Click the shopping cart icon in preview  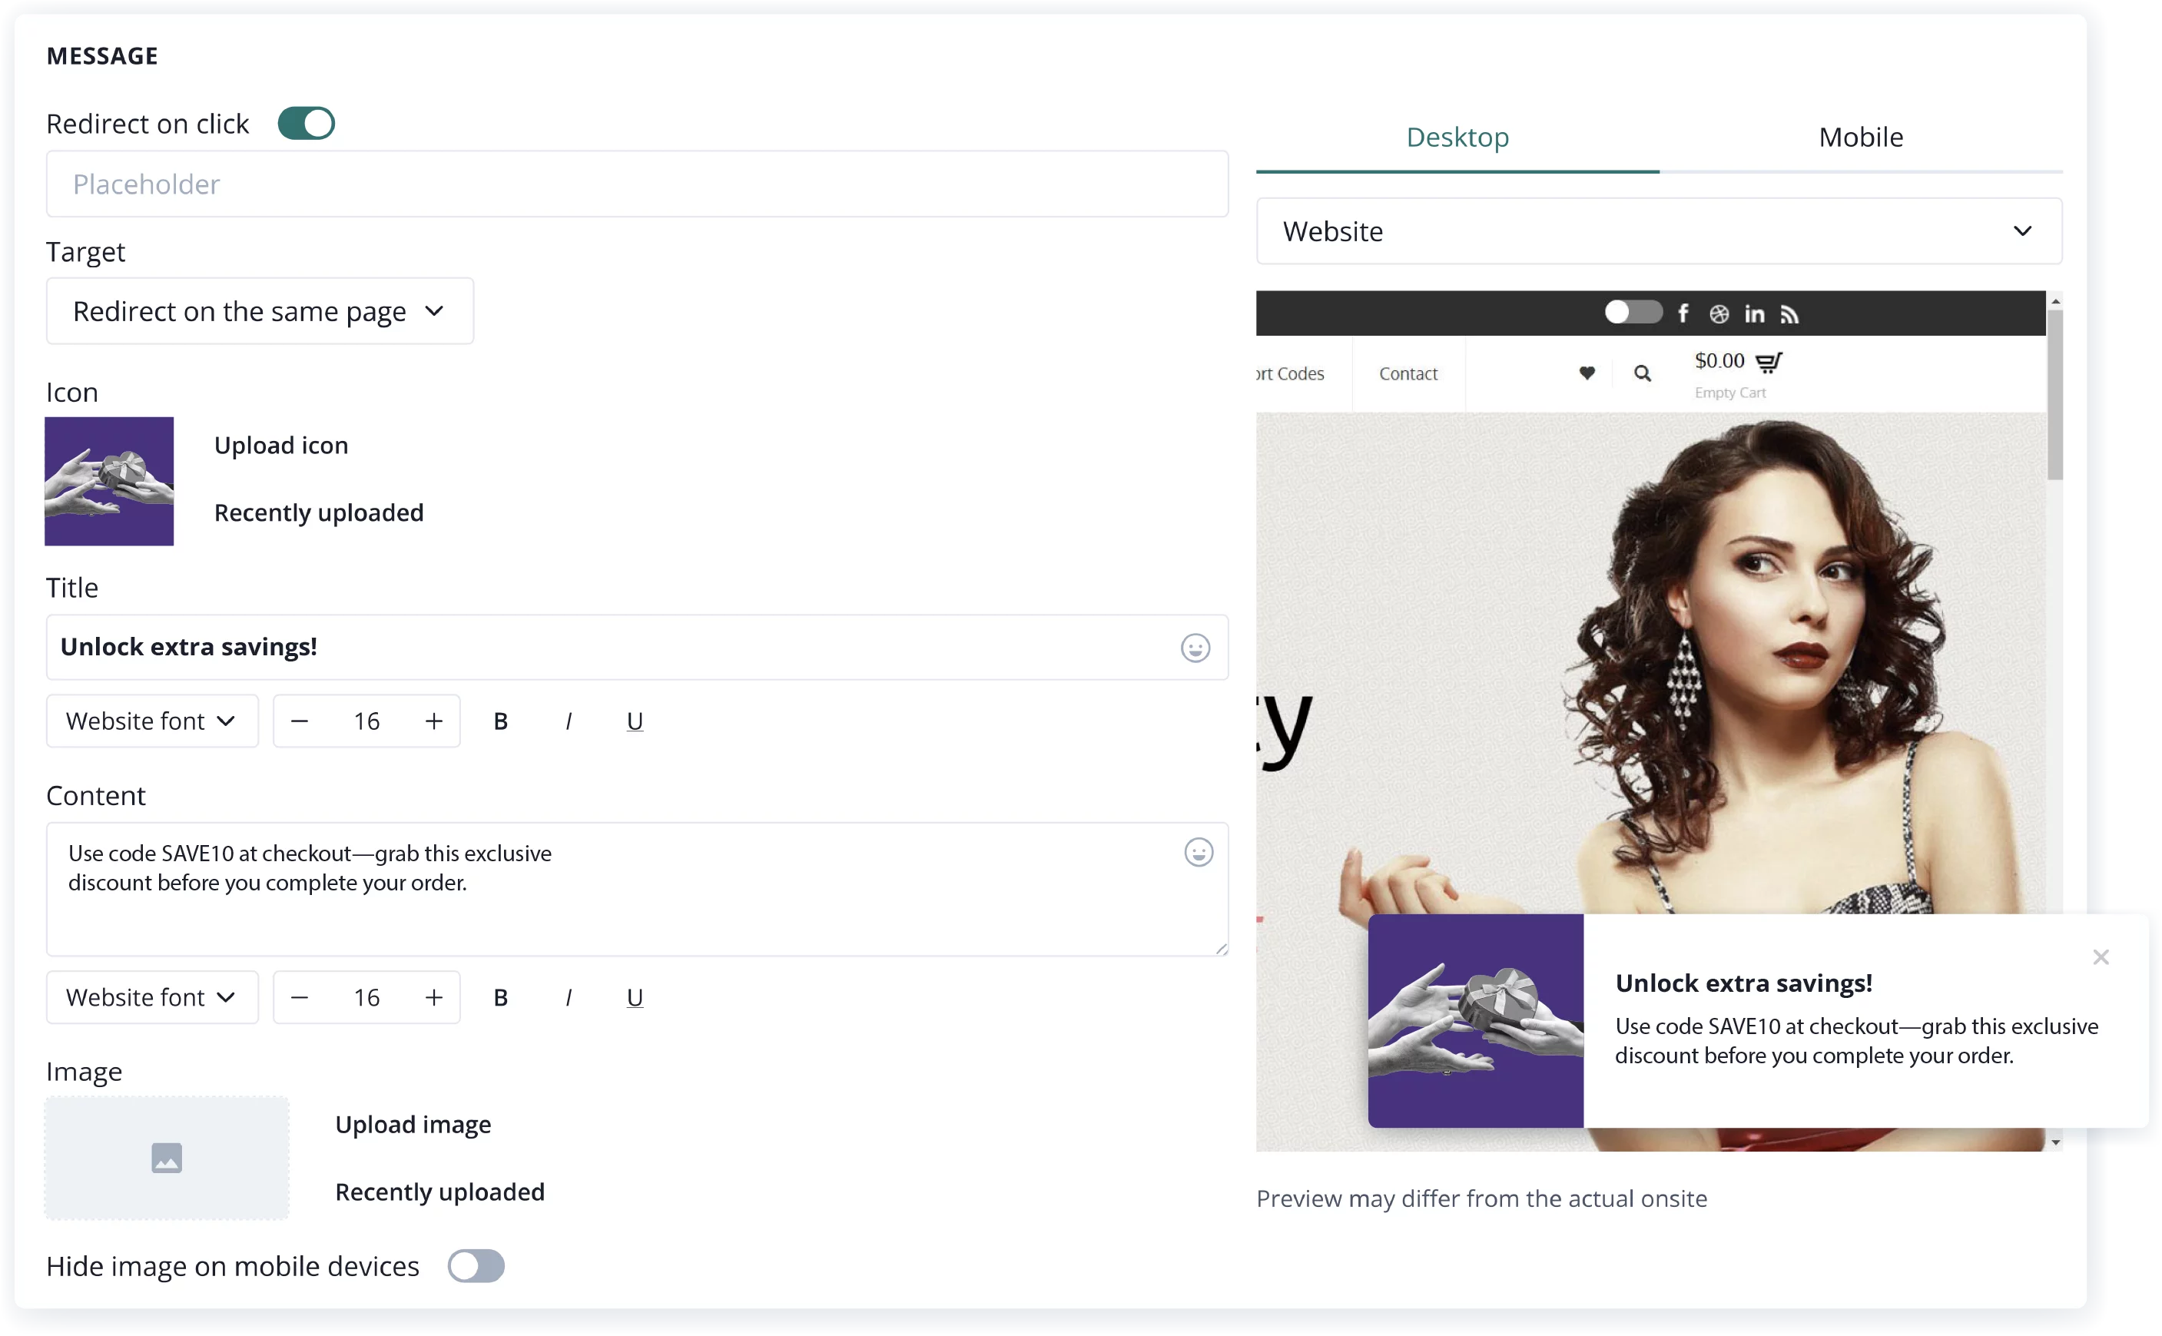click(x=1769, y=363)
